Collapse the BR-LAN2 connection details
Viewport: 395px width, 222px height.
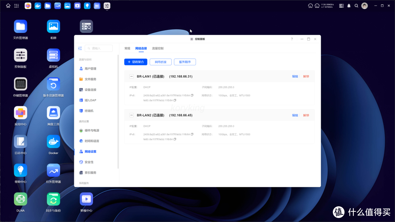point(131,115)
